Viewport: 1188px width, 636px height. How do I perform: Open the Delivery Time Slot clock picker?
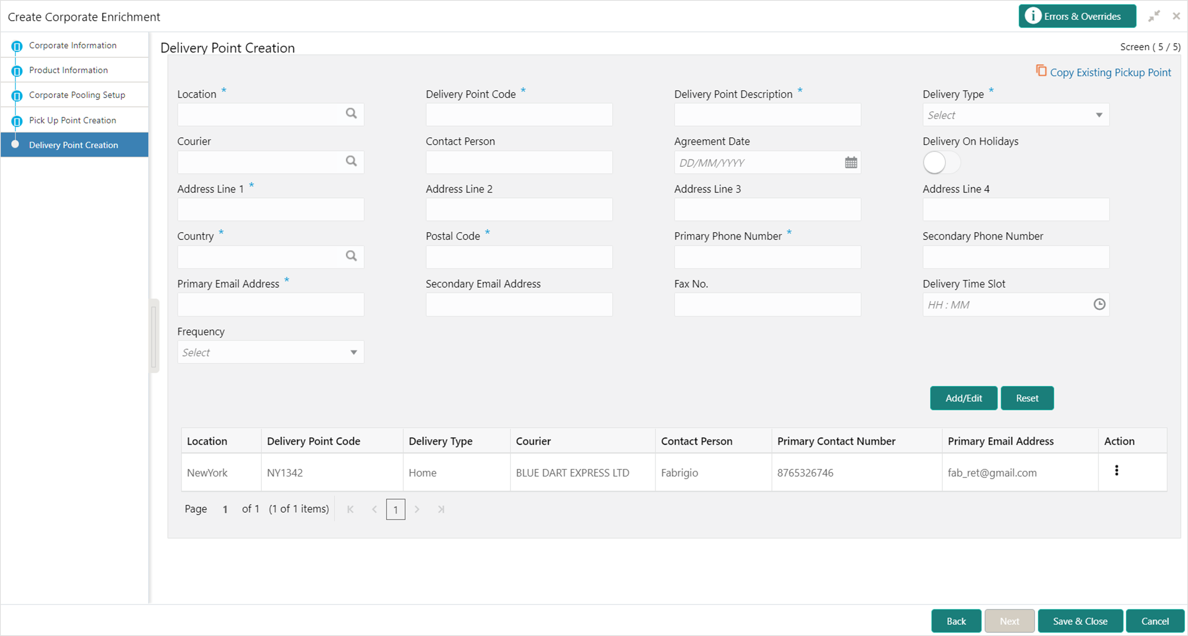[x=1099, y=305]
